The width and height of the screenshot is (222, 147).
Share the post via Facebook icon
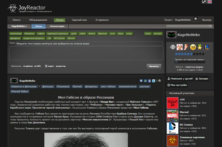pyautogui.click(x=149, y=81)
